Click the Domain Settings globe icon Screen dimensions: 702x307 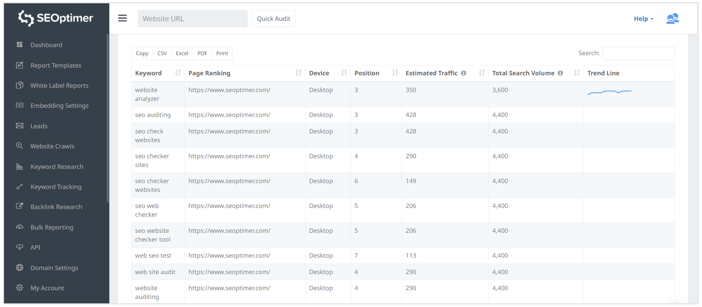click(x=20, y=268)
